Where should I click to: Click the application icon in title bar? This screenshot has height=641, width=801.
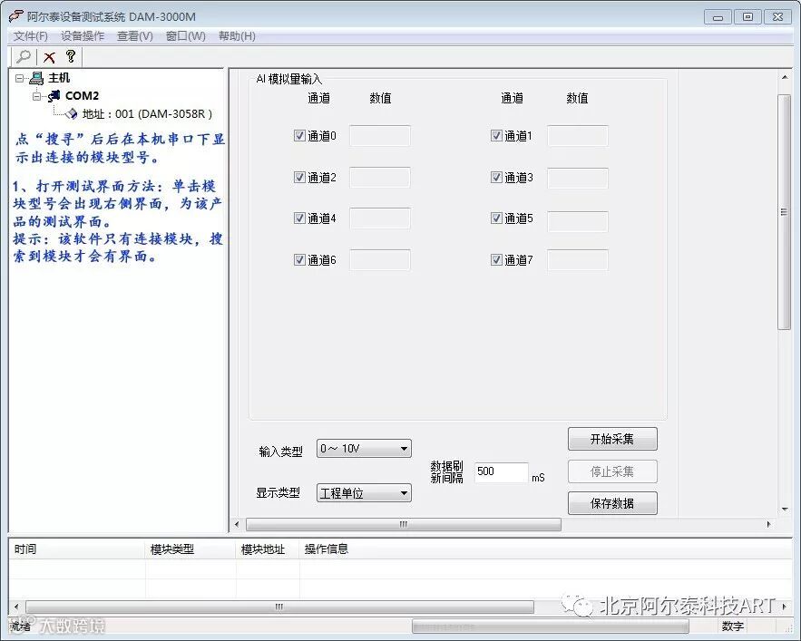coord(15,16)
